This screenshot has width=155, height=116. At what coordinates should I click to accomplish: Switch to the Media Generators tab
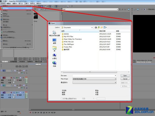point(38,62)
